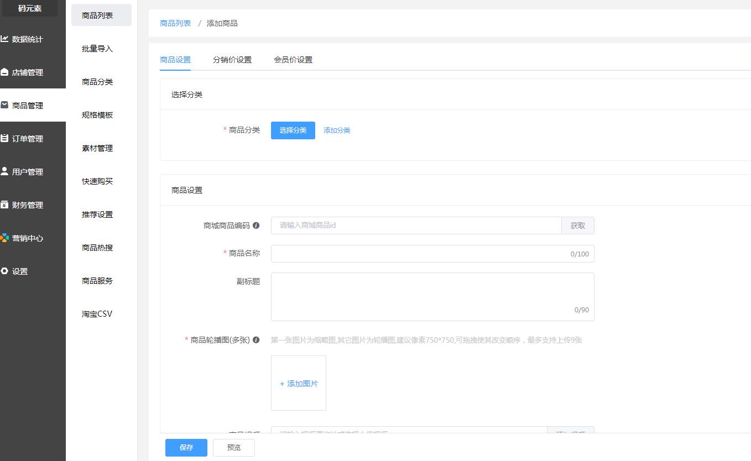Go to 用户管理 in the sidebar

coord(33,172)
